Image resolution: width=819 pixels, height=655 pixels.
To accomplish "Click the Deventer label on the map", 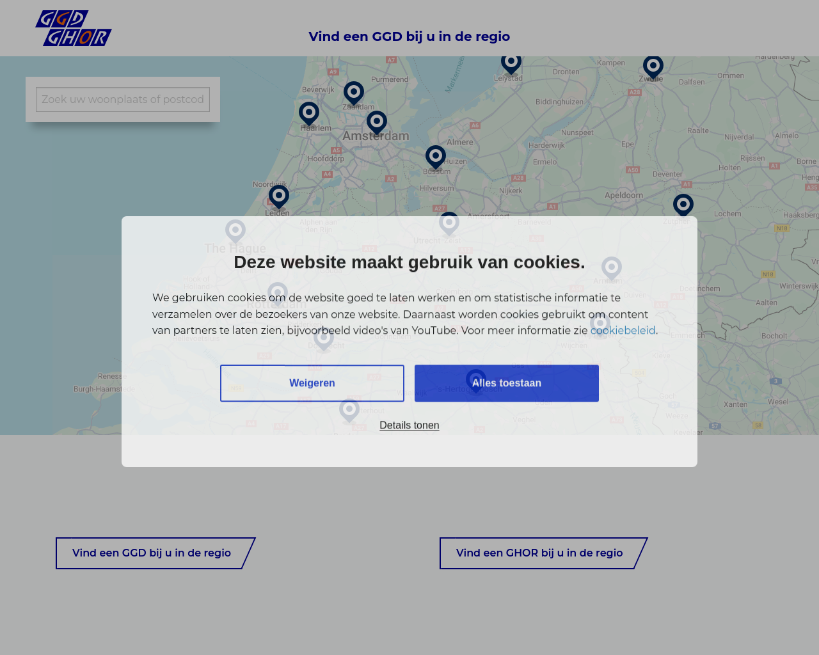I will coord(667,174).
